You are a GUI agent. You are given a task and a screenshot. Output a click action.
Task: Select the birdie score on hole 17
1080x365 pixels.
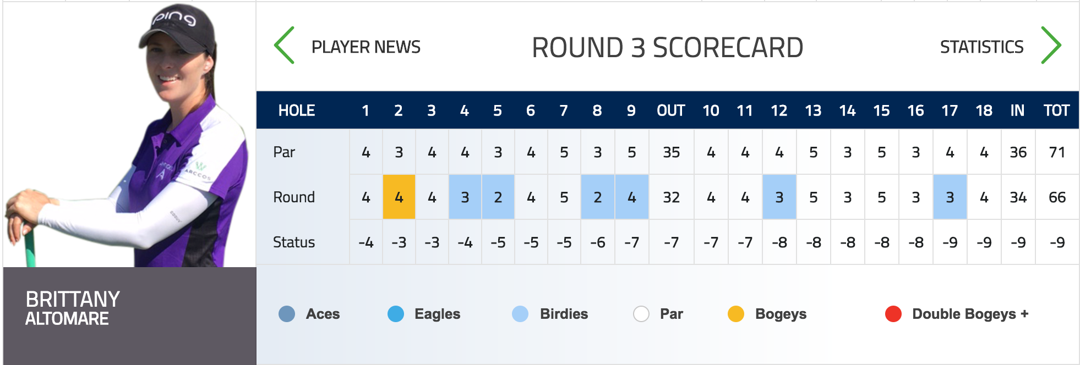coord(950,197)
